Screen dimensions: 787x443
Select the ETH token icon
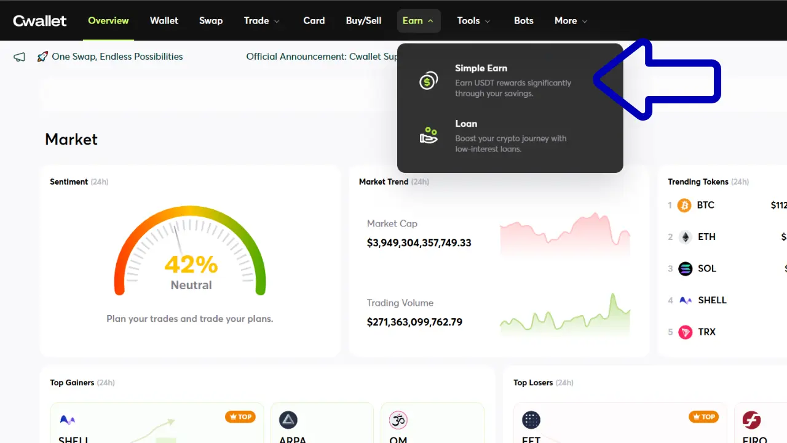pyautogui.click(x=685, y=237)
